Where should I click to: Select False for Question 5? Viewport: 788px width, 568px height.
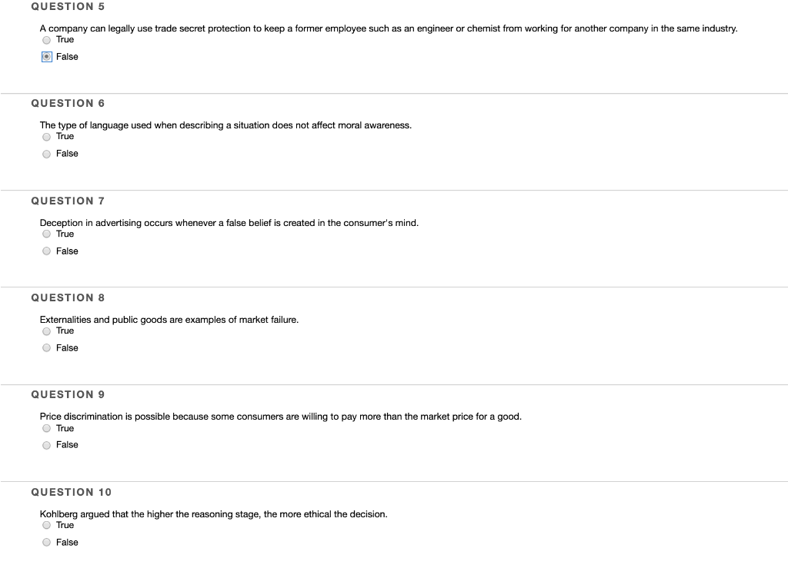click(x=46, y=56)
